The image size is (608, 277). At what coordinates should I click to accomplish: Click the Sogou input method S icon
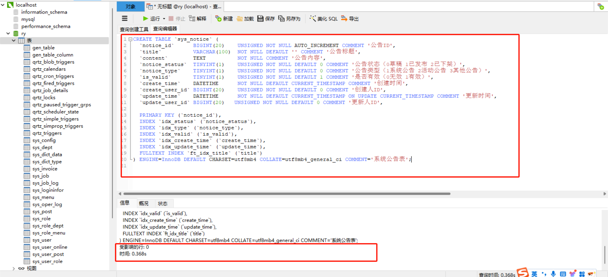coord(523,273)
